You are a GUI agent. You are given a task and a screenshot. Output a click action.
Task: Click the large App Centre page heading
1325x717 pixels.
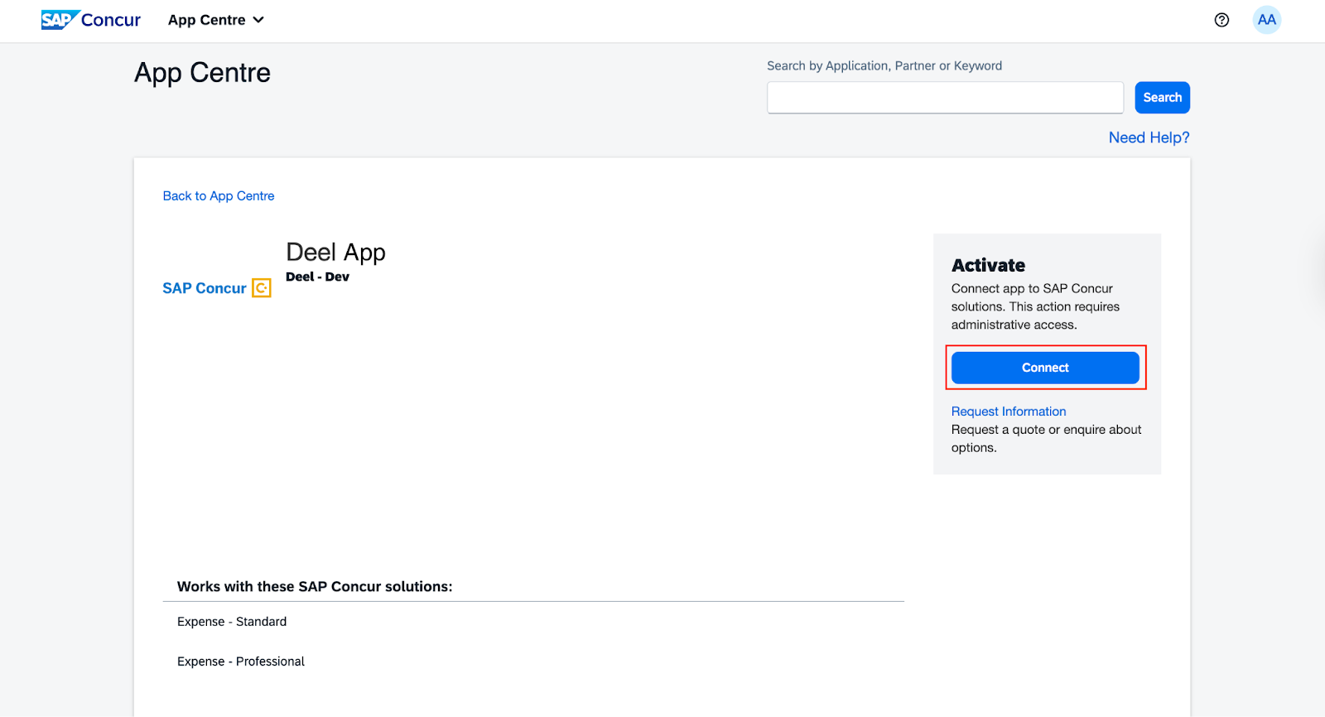(x=203, y=73)
